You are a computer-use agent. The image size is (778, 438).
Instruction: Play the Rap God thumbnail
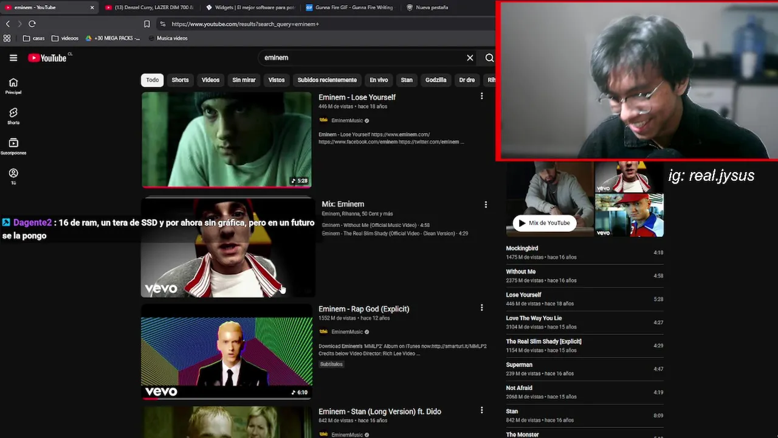[x=227, y=352]
